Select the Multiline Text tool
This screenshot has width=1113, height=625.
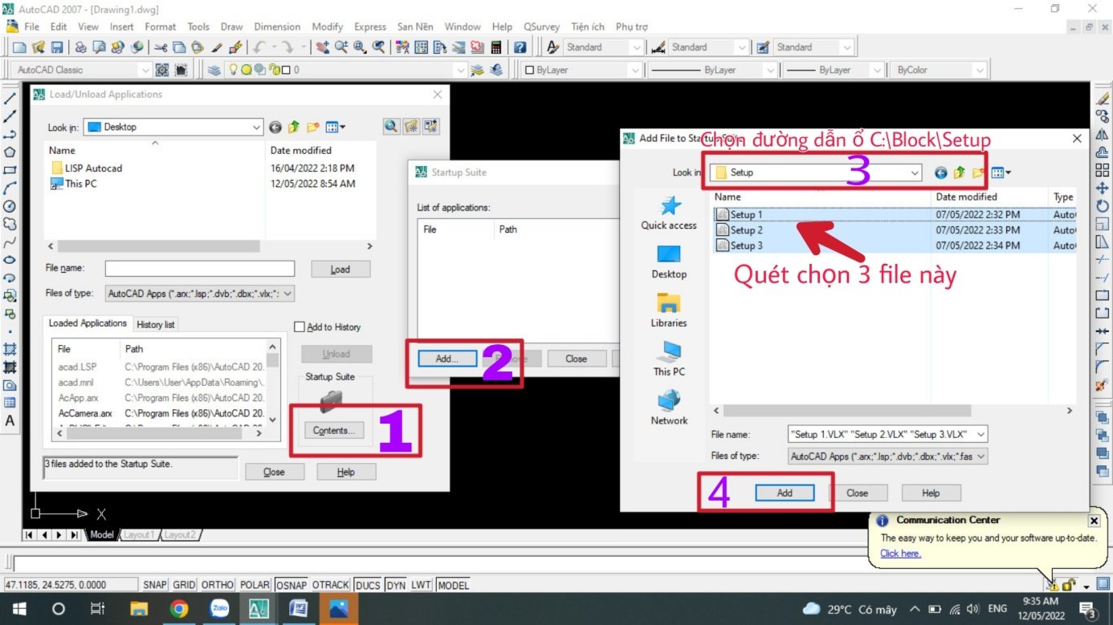click(10, 420)
